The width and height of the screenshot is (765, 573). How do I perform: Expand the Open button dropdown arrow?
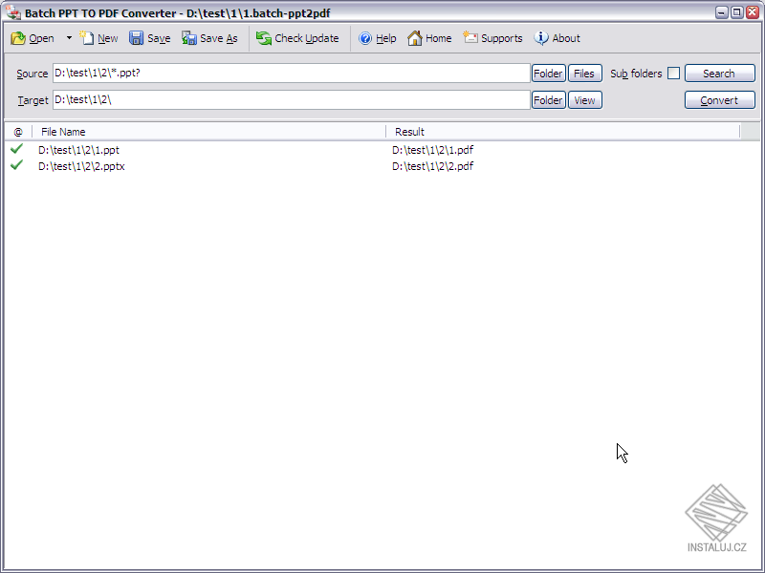(68, 38)
